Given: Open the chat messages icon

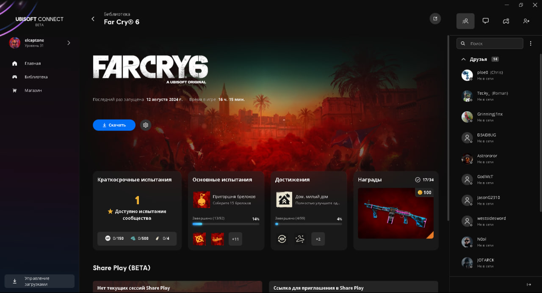Looking at the screenshot, I should tap(486, 21).
